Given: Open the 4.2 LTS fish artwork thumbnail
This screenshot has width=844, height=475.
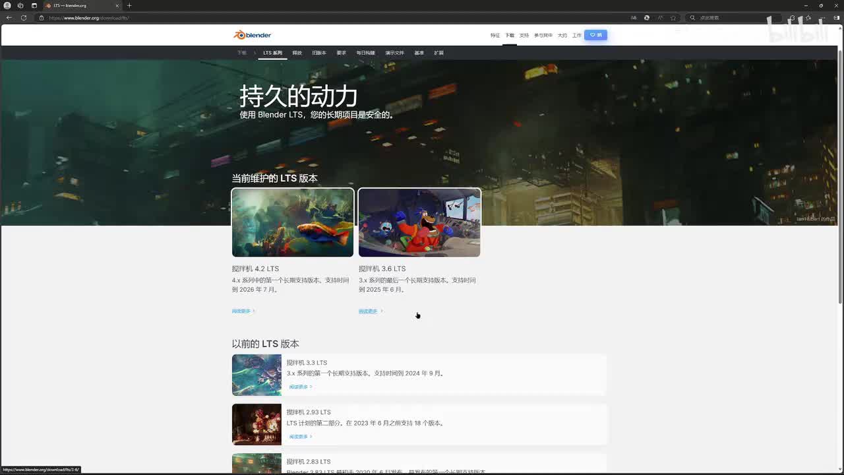Looking at the screenshot, I should (293, 222).
